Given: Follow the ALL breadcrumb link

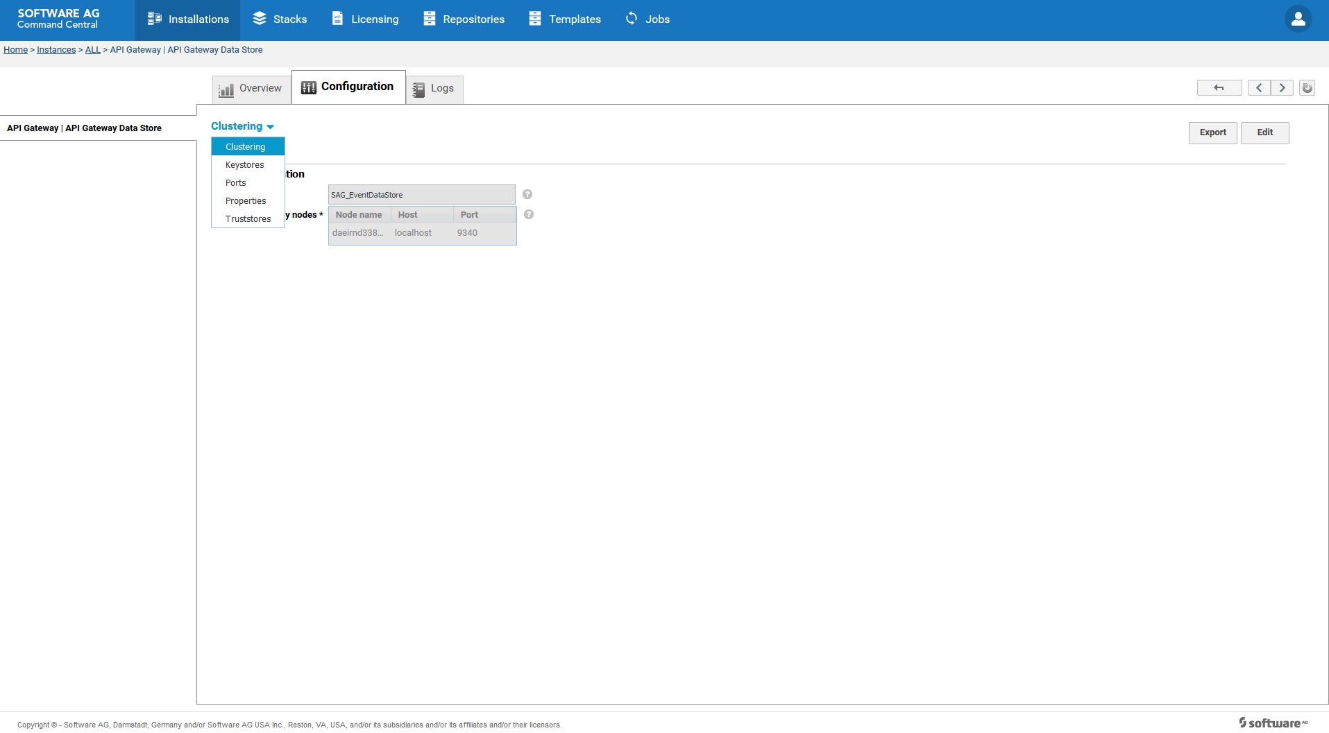Looking at the screenshot, I should [93, 50].
